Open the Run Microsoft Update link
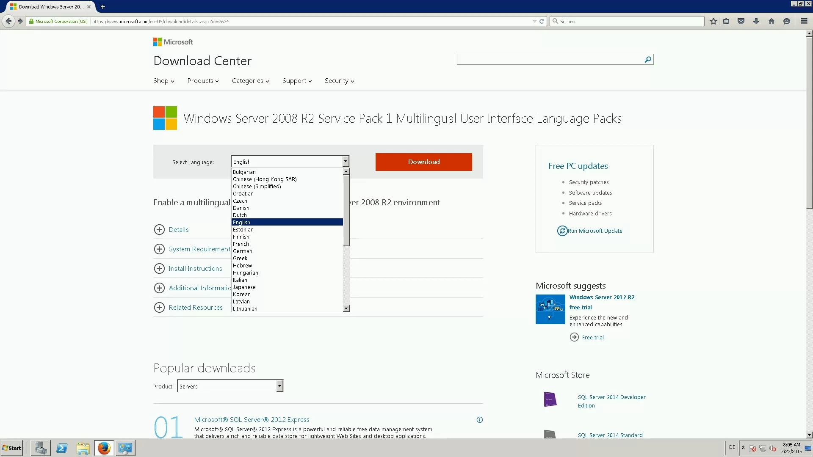This screenshot has width=813, height=457. pyautogui.click(x=595, y=231)
